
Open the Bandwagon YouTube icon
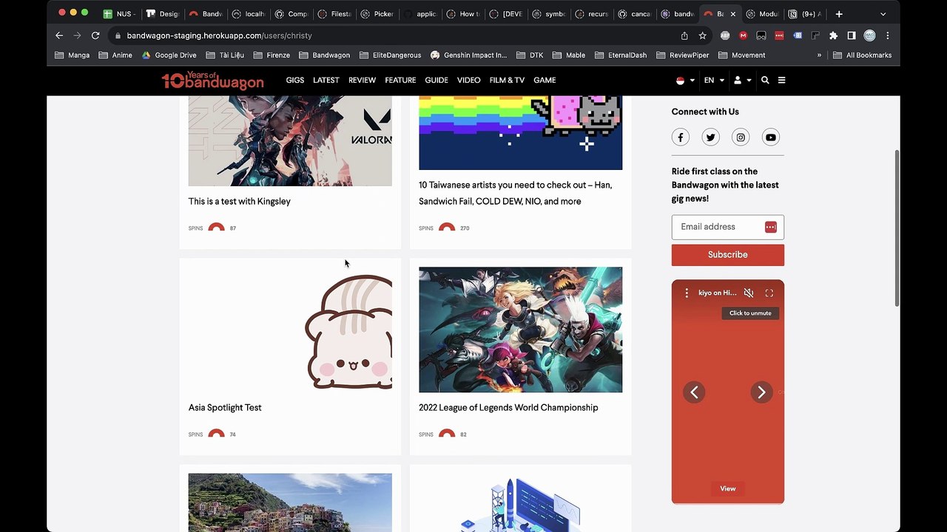pos(771,137)
